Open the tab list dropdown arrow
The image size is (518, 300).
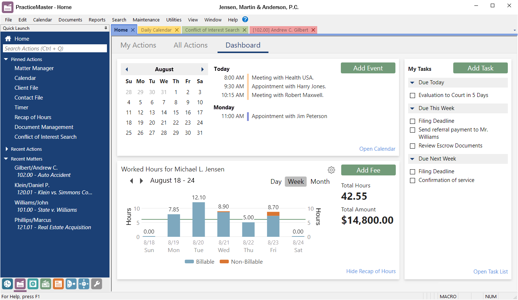515,30
